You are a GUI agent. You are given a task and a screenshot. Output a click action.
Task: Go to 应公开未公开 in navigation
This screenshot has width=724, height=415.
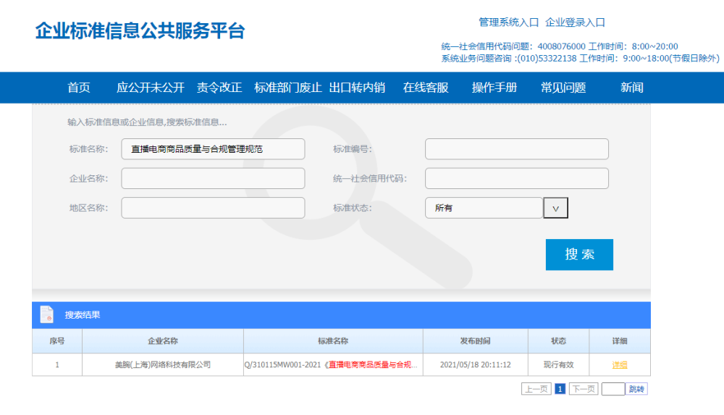tap(151, 88)
